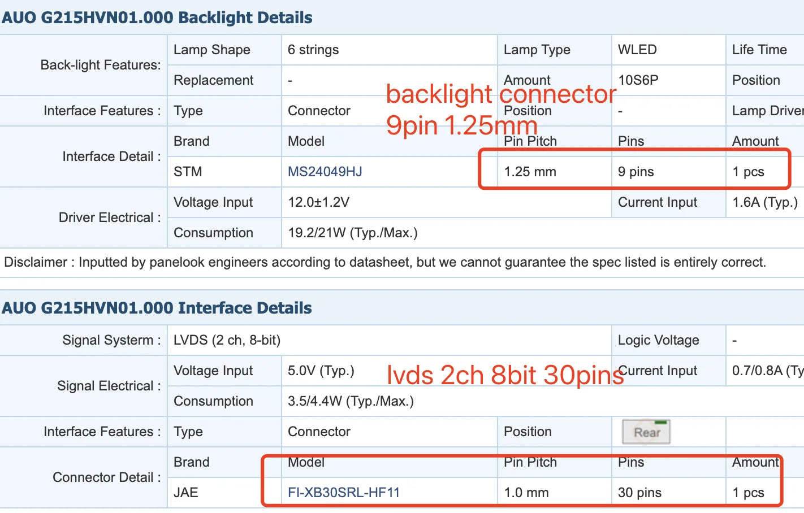Click 'Type' in Interface Details' Interface Features row
This screenshot has height=513, width=804.
[x=188, y=432]
